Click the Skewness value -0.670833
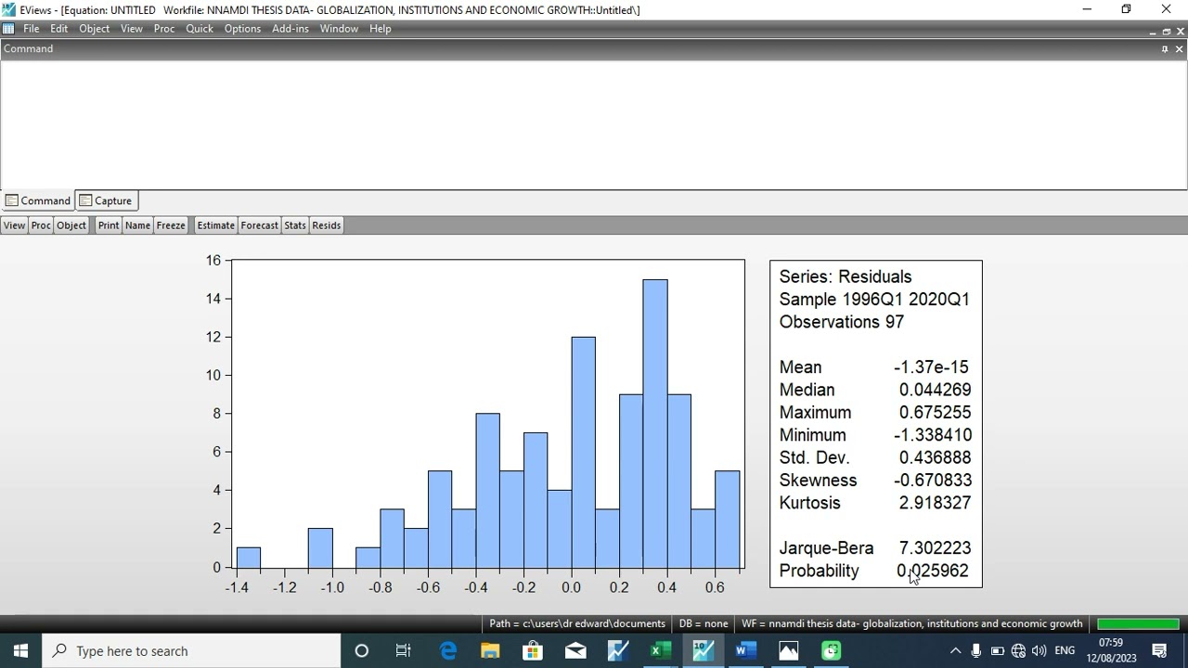This screenshot has height=668, width=1188. 933,481
